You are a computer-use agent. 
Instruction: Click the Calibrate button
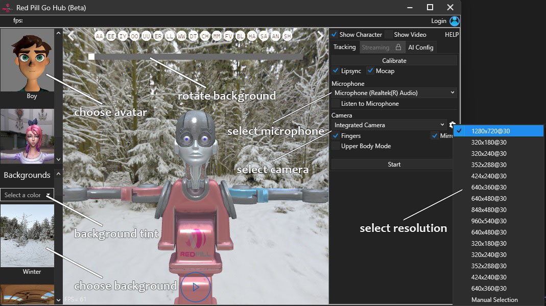pos(394,60)
